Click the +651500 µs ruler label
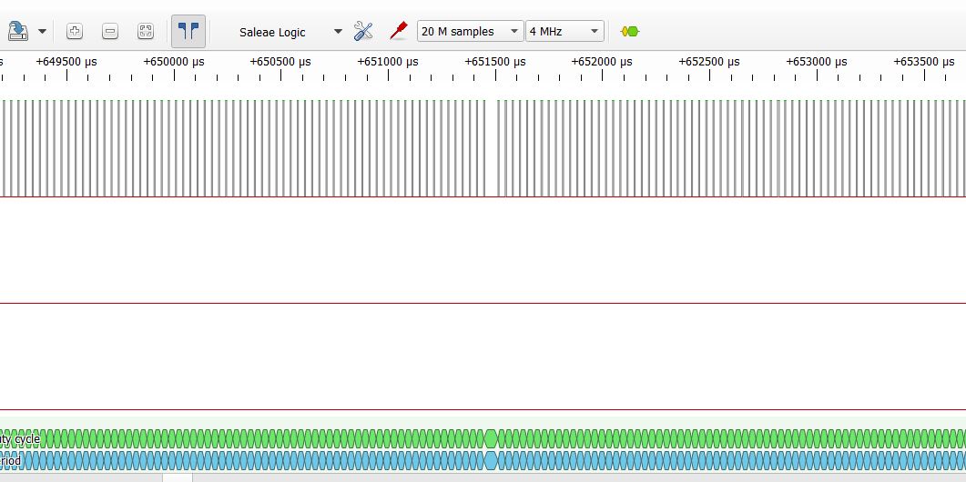 pos(494,62)
